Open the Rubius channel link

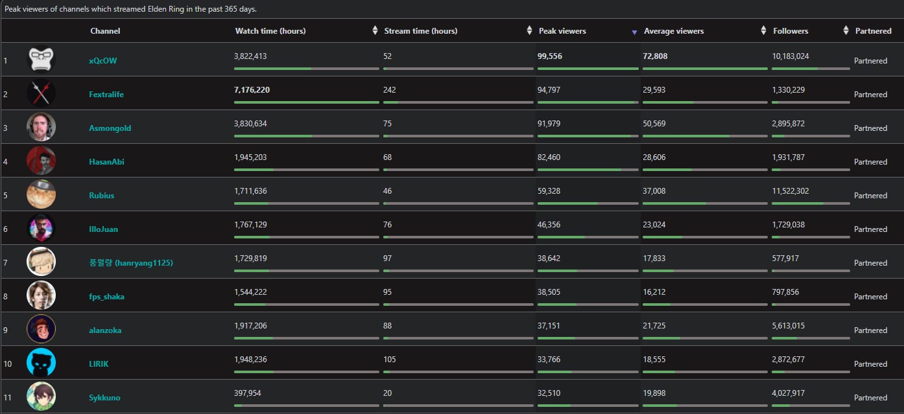click(x=102, y=196)
